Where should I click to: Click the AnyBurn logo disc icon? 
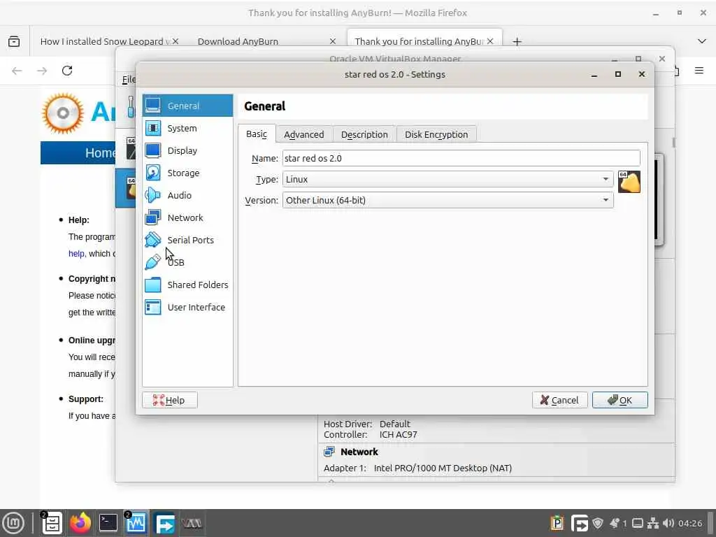(63, 113)
